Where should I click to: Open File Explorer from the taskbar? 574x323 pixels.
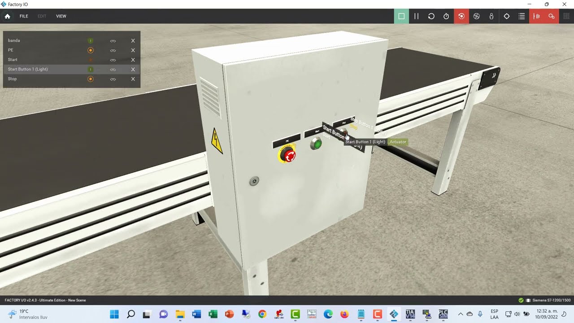point(180,314)
